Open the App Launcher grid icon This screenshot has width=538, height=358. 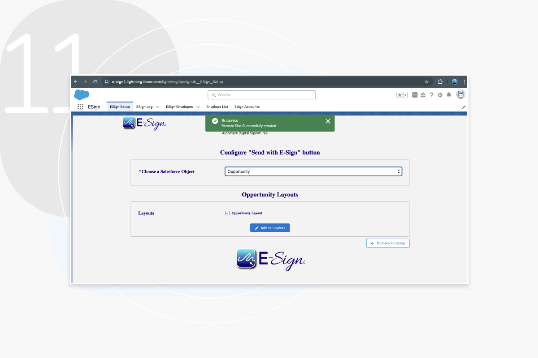[81, 107]
